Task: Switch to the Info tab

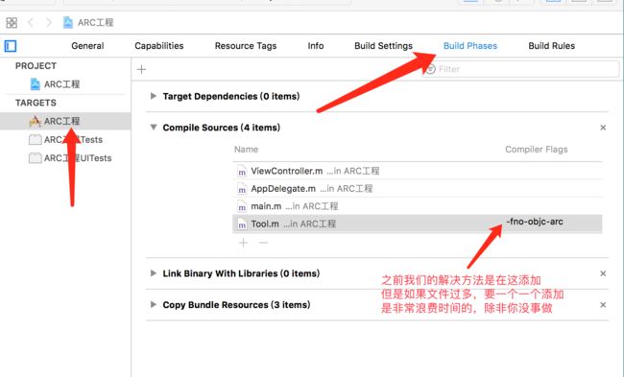Action: point(316,46)
